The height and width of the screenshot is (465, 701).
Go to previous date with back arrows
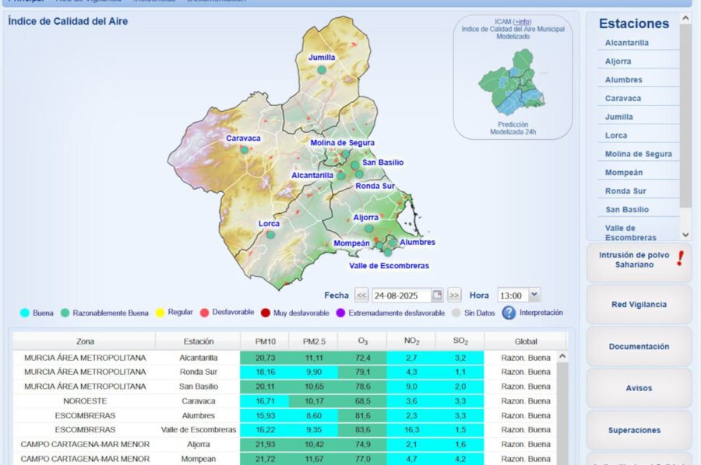coord(361,295)
